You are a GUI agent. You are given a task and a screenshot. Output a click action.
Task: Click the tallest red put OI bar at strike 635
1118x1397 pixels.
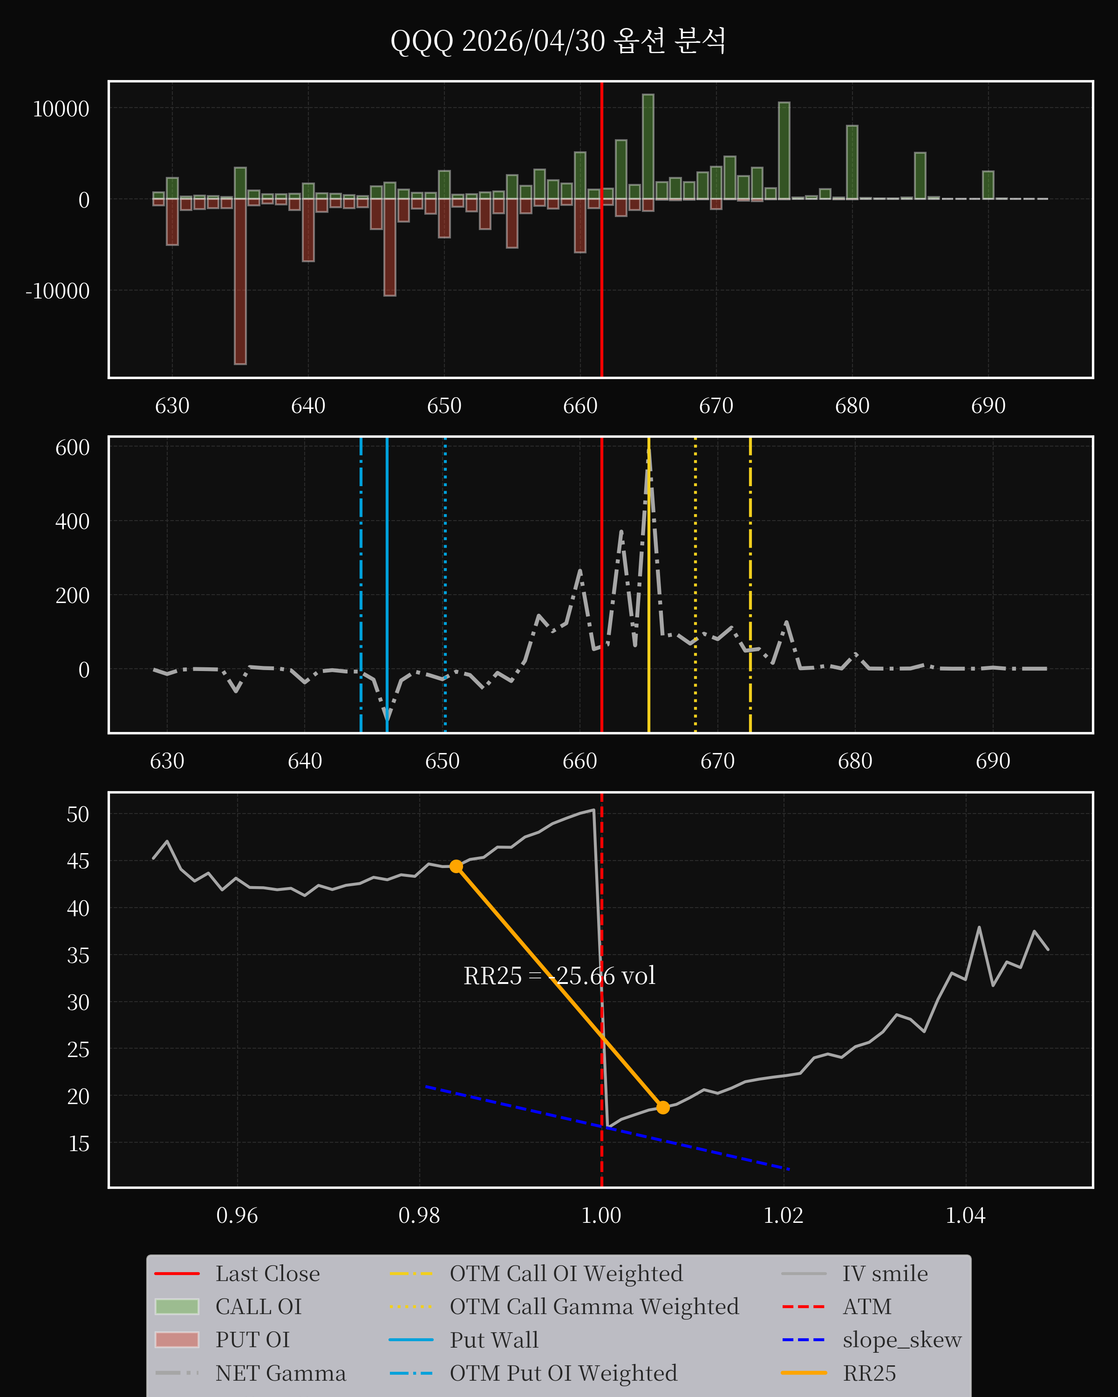(x=240, y=281)
